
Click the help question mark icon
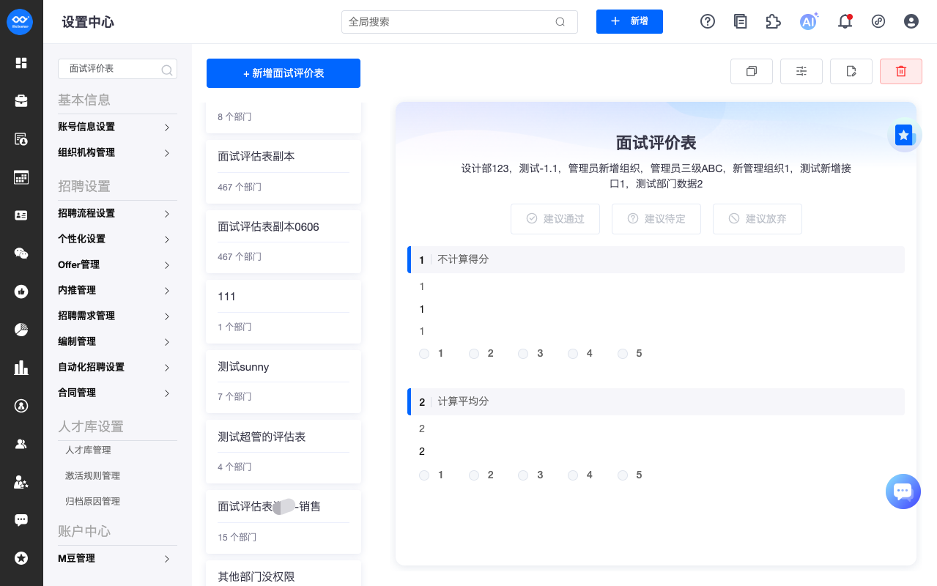click(708, 21)
